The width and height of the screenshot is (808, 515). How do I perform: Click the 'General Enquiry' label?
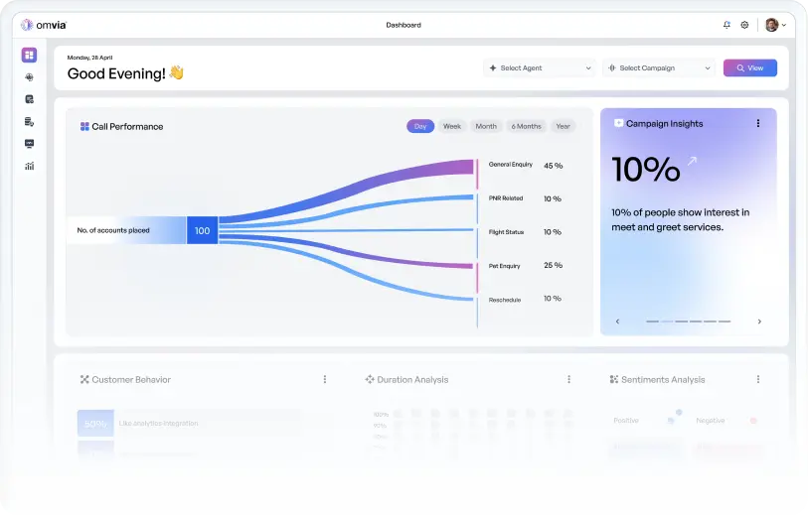[x=510, y=165]
